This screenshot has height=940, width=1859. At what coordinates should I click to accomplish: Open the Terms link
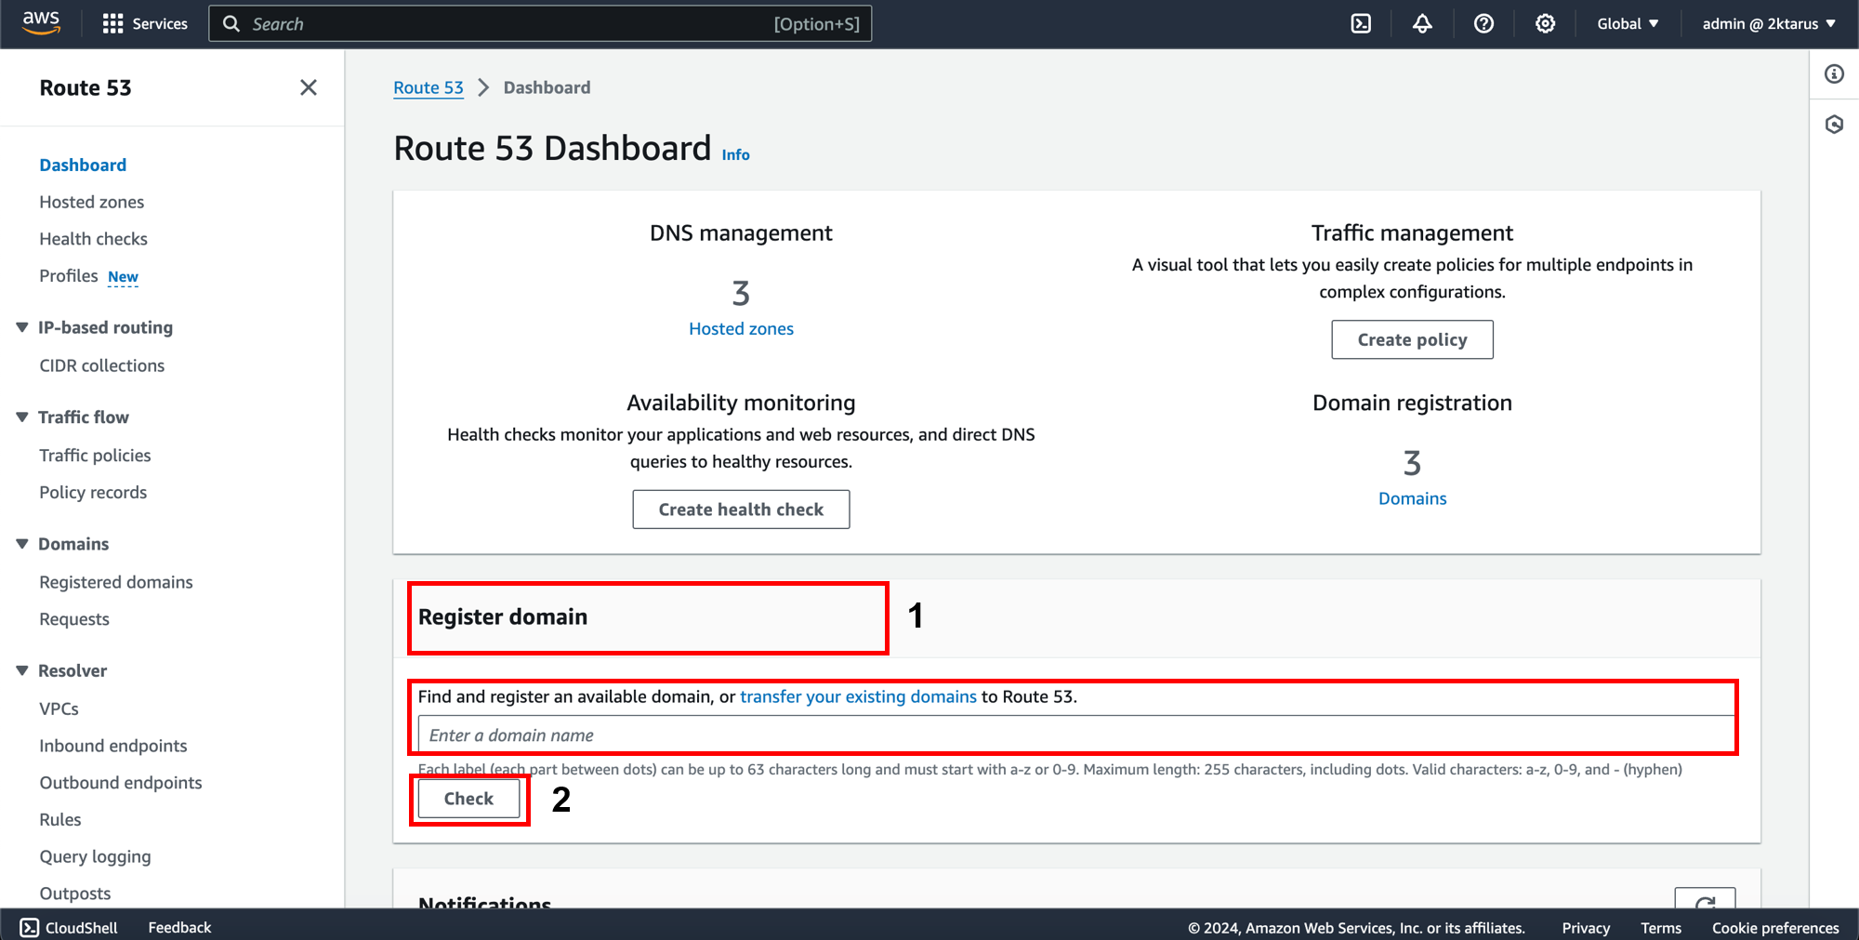1661,928
